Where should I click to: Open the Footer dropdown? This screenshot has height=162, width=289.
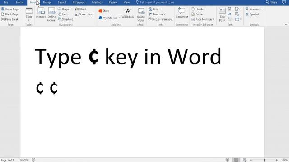[x=199, y=14]
